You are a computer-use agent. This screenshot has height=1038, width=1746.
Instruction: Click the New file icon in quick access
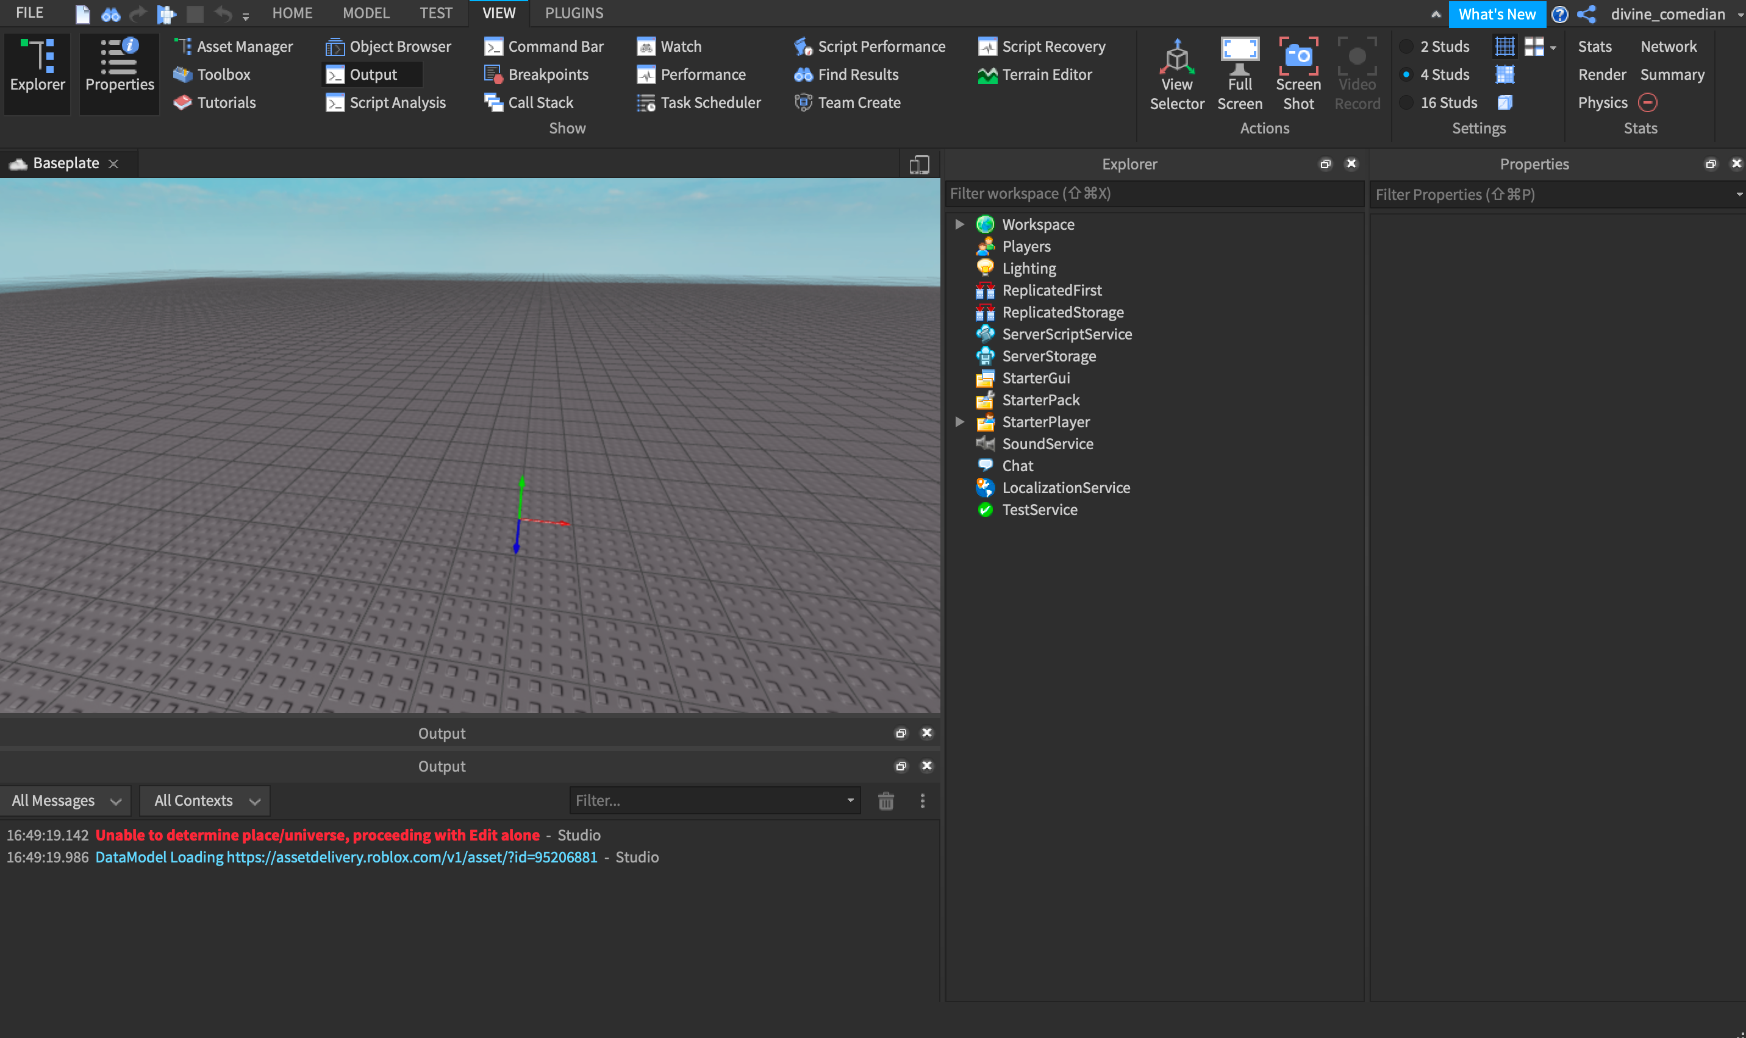pyautogui.click(x=82, y=13)
